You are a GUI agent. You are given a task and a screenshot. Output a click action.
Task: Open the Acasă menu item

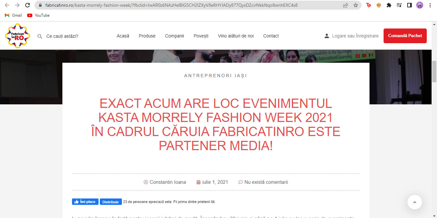123,36
